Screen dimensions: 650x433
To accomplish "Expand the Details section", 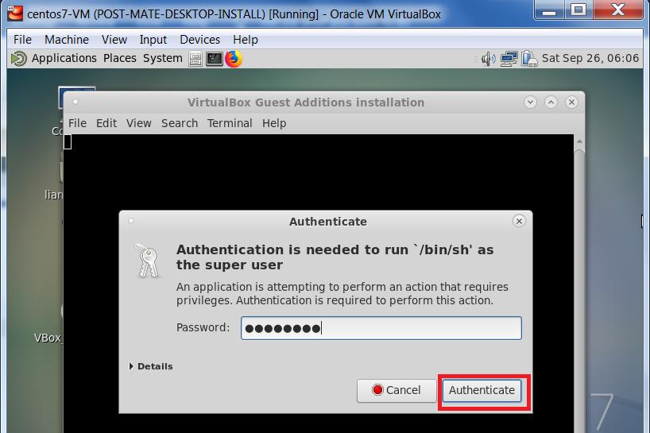I will (150, 366).
